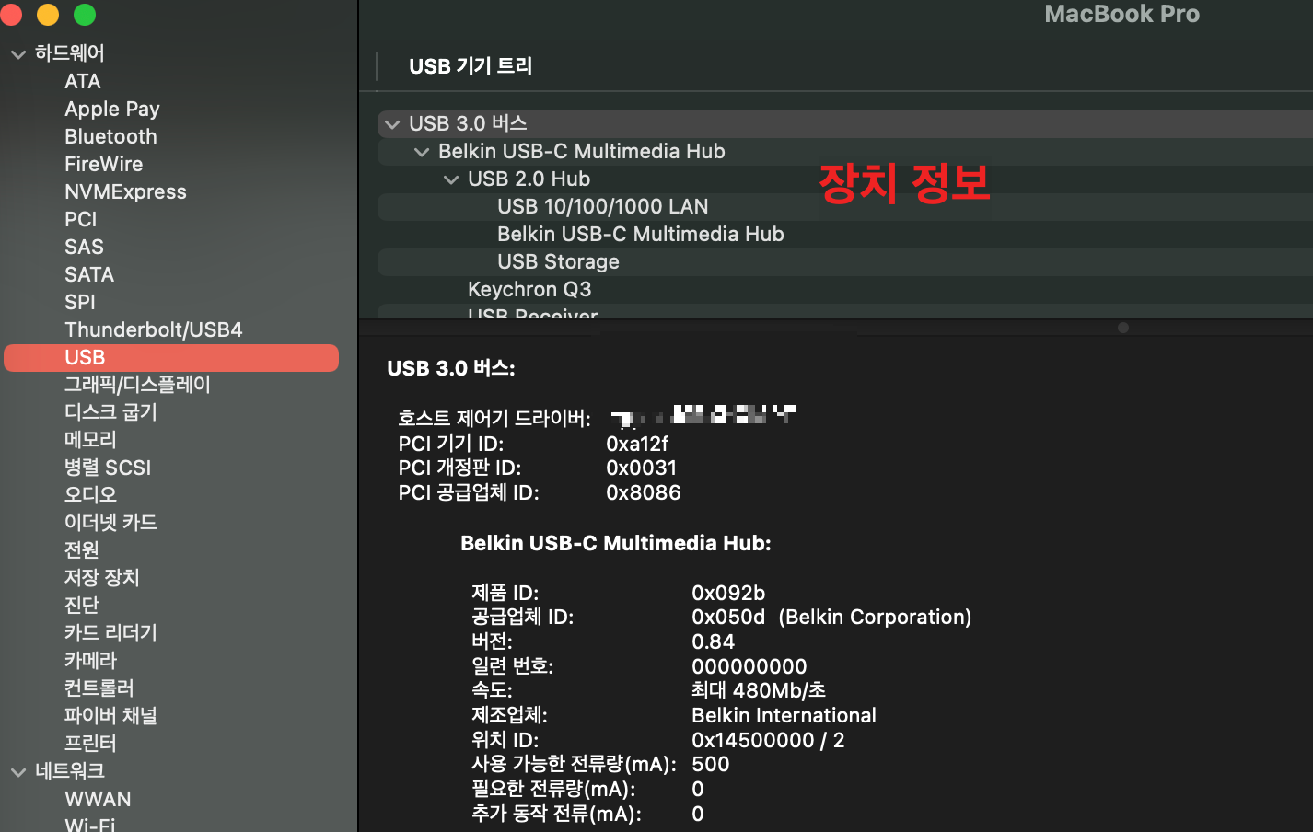Click the 000000000 일련 번호 value
Image resolution: width=1313 pixels, height=832 pixels.
click(749, 667)
